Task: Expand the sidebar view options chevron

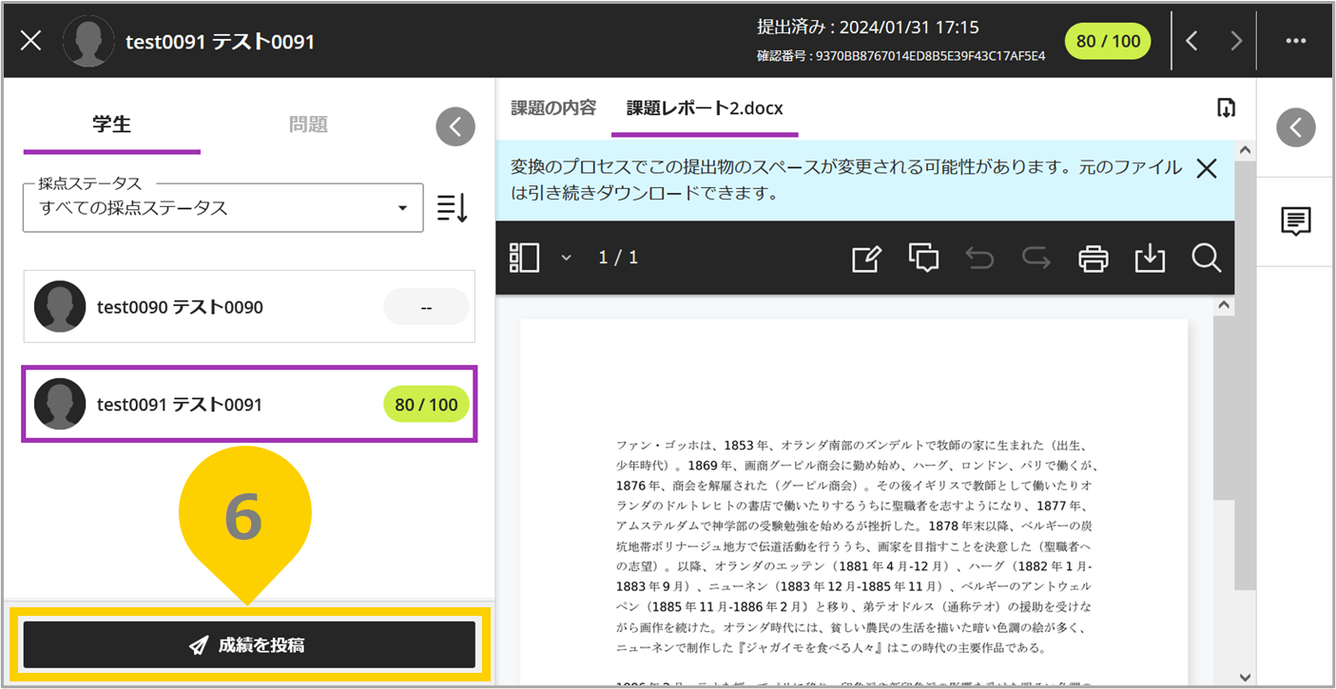Action: pyautogui.click(x=566, y=258)
